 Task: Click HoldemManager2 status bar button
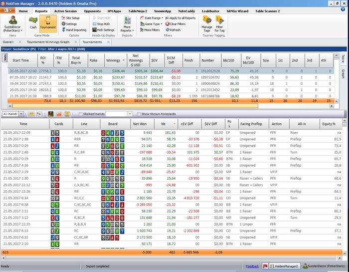tap(285, 266)
